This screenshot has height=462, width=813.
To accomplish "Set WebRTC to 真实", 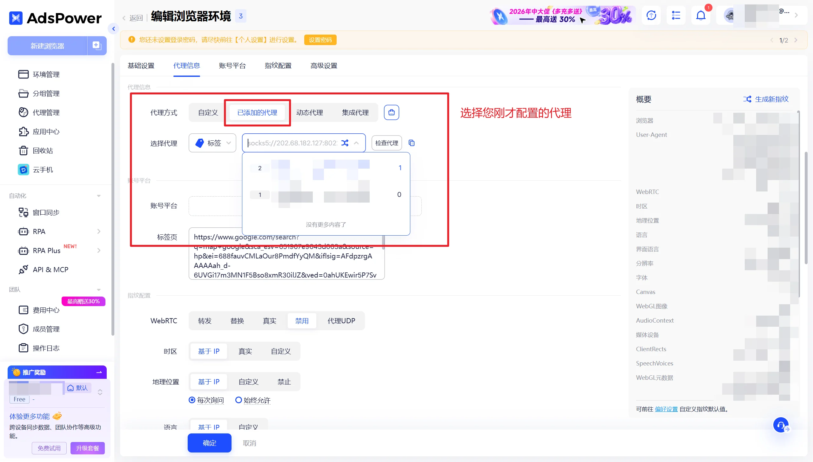I will pos(270,321).
